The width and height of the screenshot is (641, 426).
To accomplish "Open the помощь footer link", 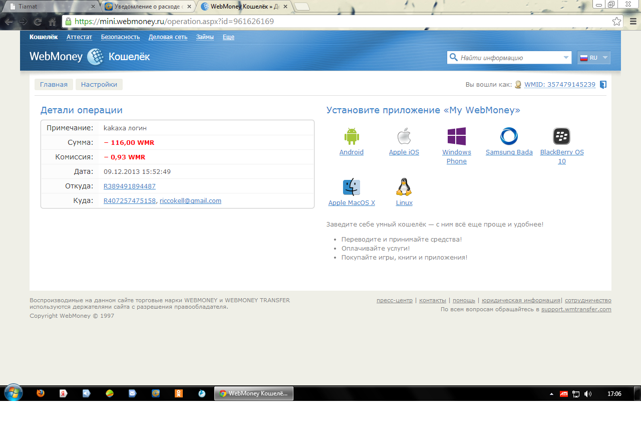I will pyautogui.click(x=464, y=300).
